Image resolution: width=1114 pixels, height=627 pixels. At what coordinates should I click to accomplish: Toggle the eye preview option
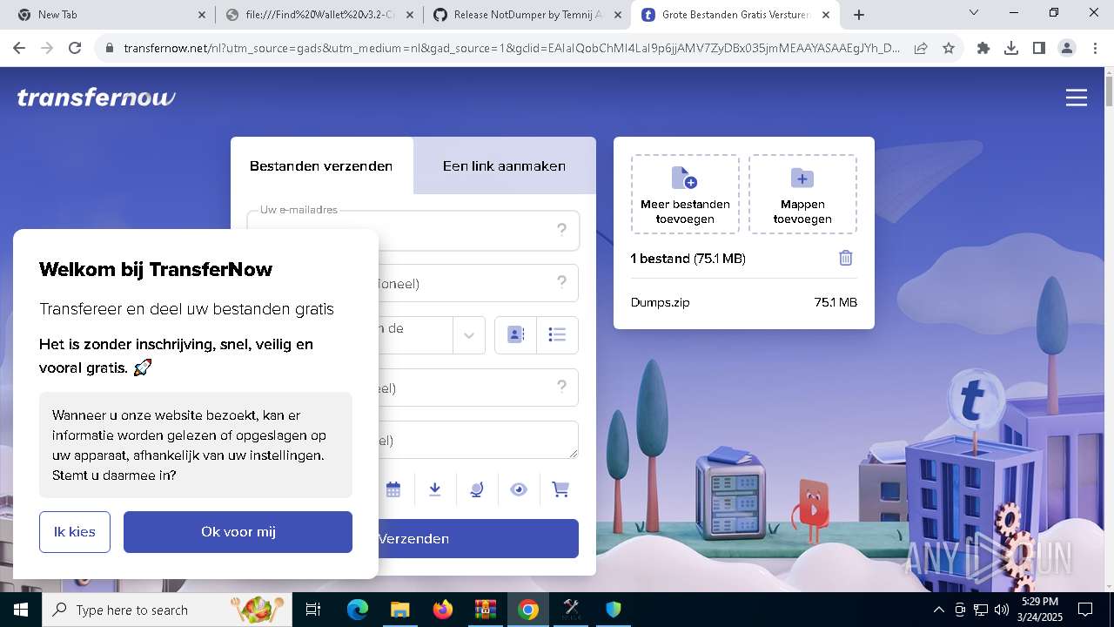(x=519, y=489)
